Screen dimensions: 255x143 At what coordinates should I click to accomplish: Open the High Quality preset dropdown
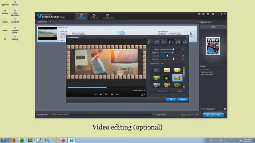tap(211, 109)
